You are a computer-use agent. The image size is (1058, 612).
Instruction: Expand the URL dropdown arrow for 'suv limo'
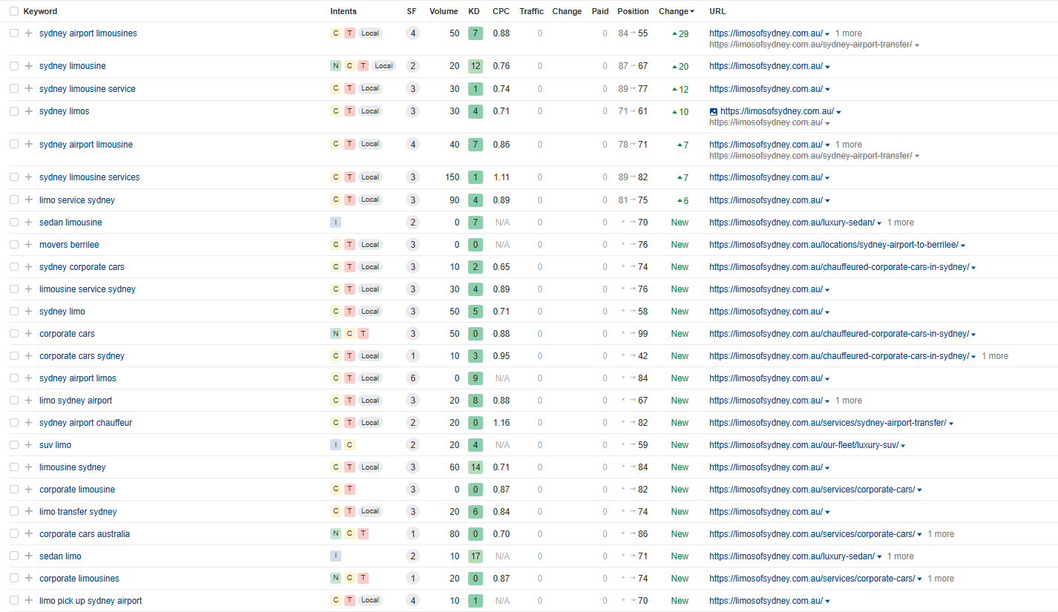tap(903, 446)
